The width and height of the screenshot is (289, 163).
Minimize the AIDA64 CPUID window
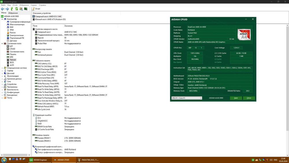click(246, 19)
